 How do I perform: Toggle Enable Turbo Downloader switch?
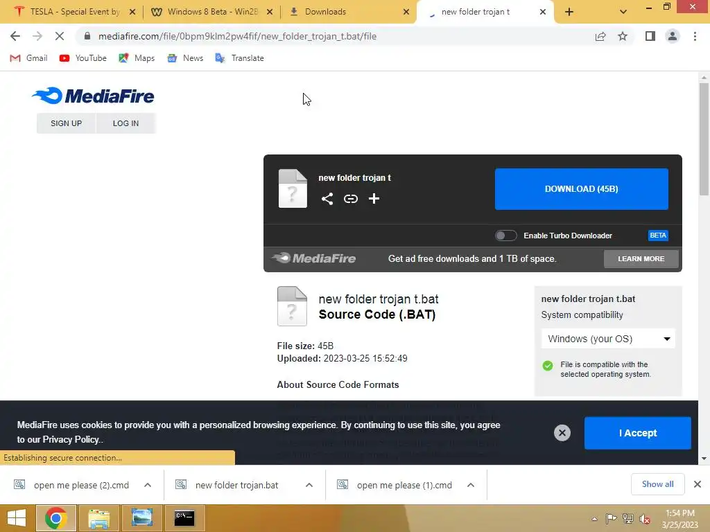505,236
